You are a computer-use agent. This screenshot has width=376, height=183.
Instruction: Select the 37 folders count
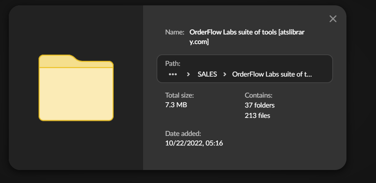(x=259, y=105)
